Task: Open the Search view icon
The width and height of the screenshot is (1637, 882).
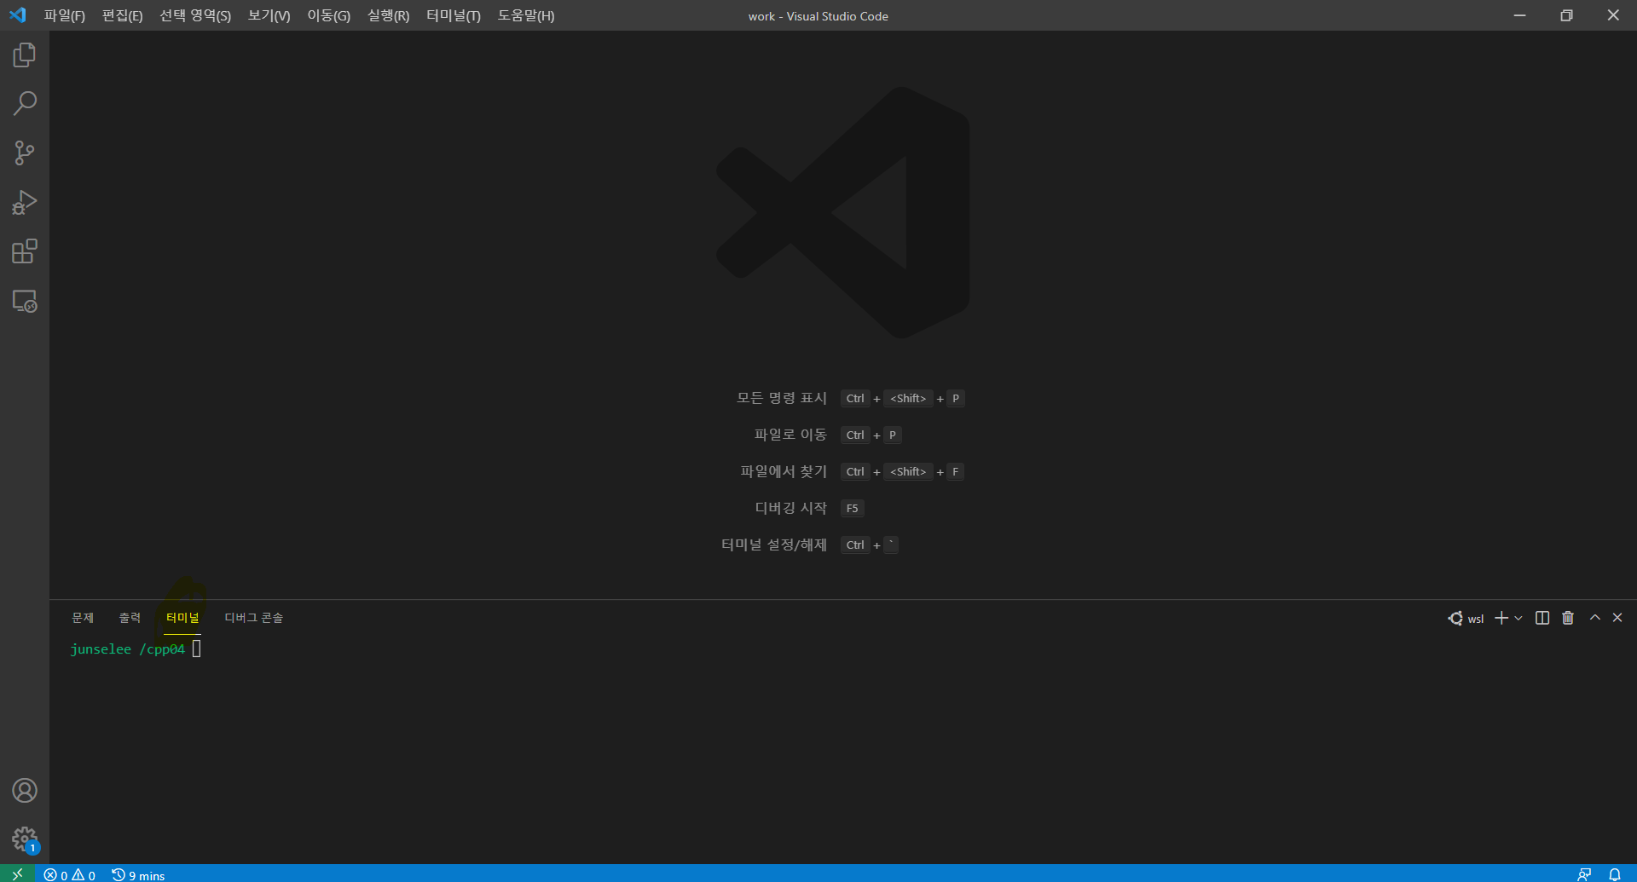Action: 25,104
